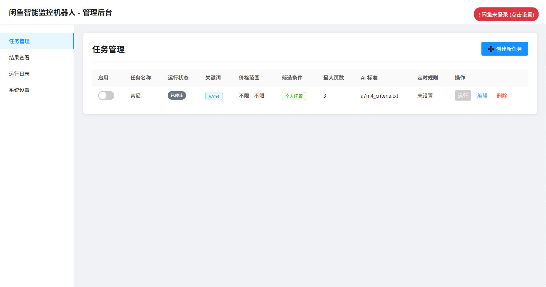Click the AI 标准 column header
Viewport: 546px width, 287px height.
[369, 78]
